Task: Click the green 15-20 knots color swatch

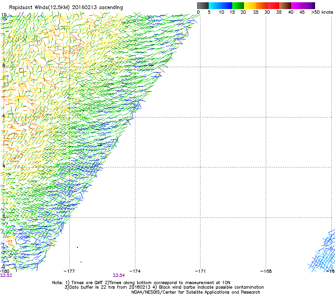Action: point(238,5)
